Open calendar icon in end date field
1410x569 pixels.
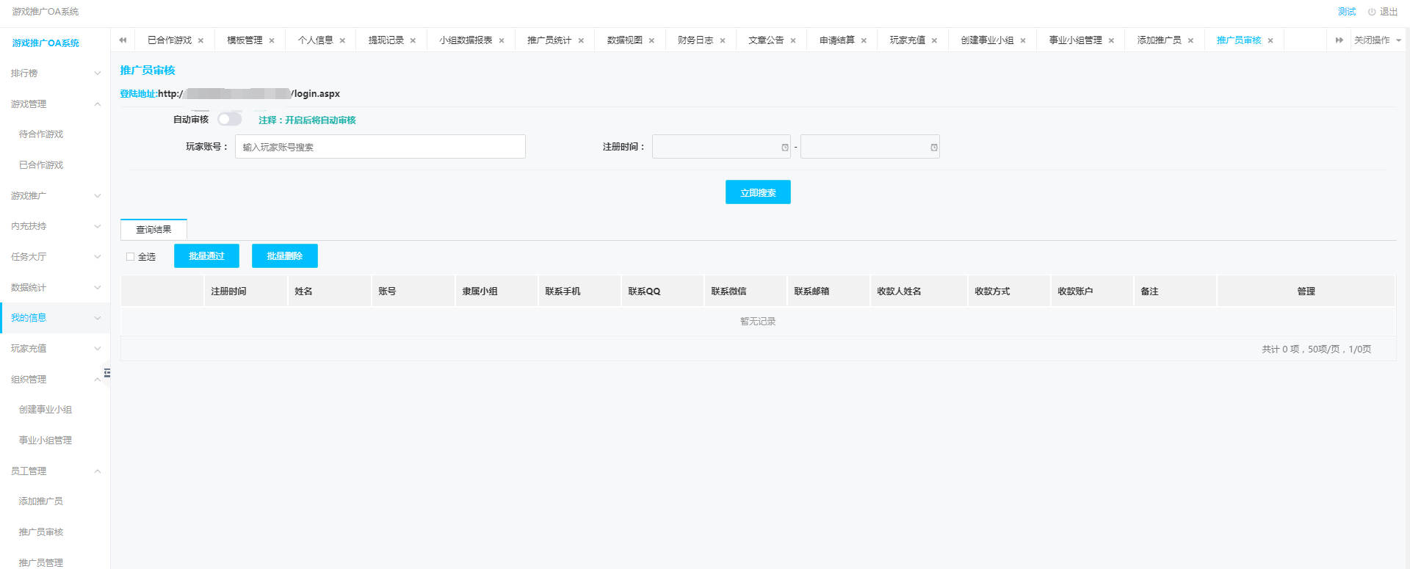pos(933,148)
